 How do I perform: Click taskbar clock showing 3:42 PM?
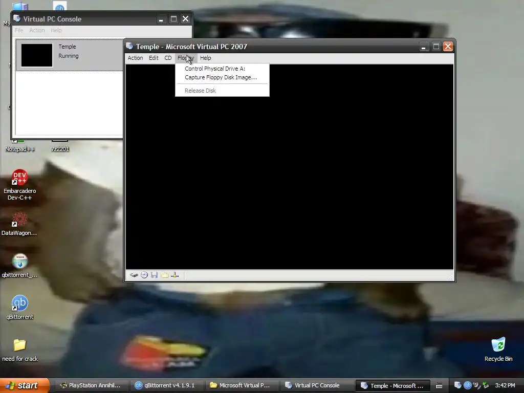[505, 385]
